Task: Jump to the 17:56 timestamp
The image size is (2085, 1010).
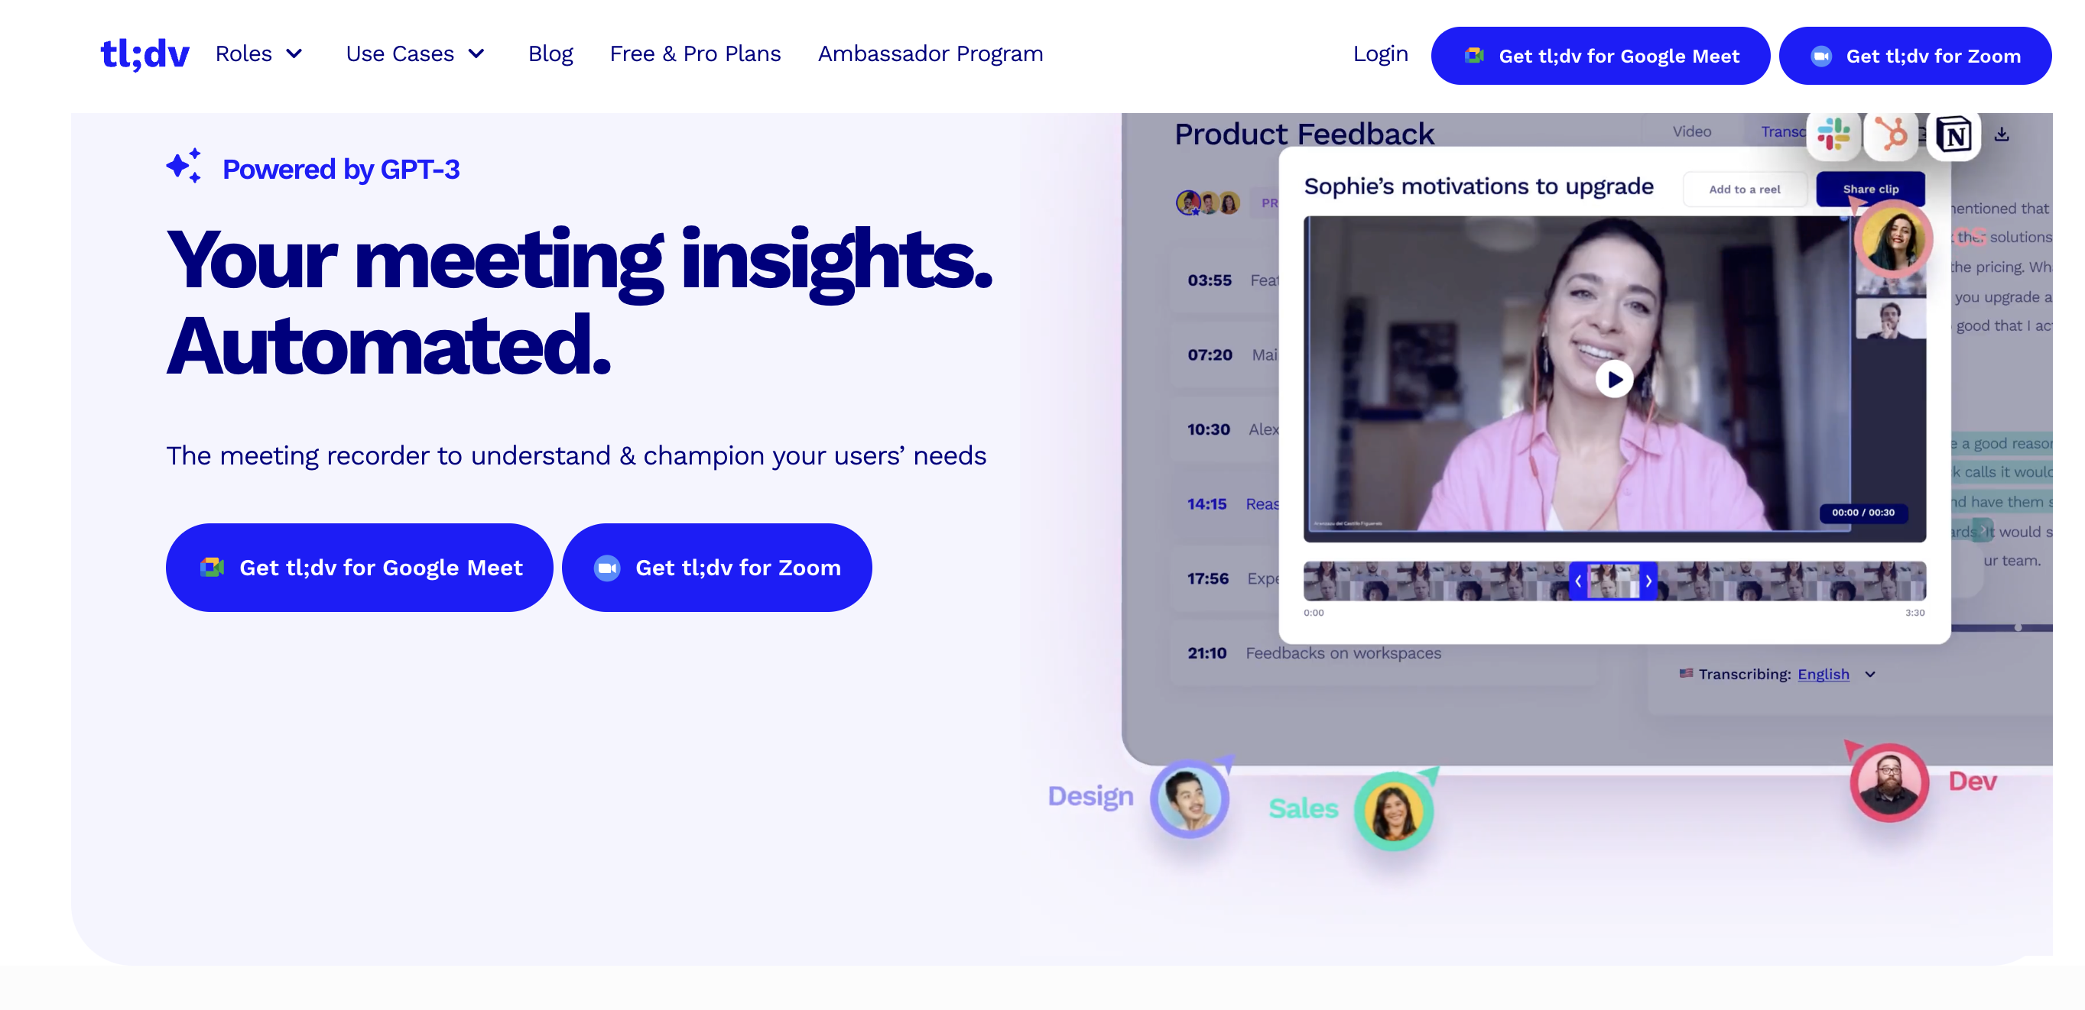Action: pyautogui.click(x=1207, y=578)
